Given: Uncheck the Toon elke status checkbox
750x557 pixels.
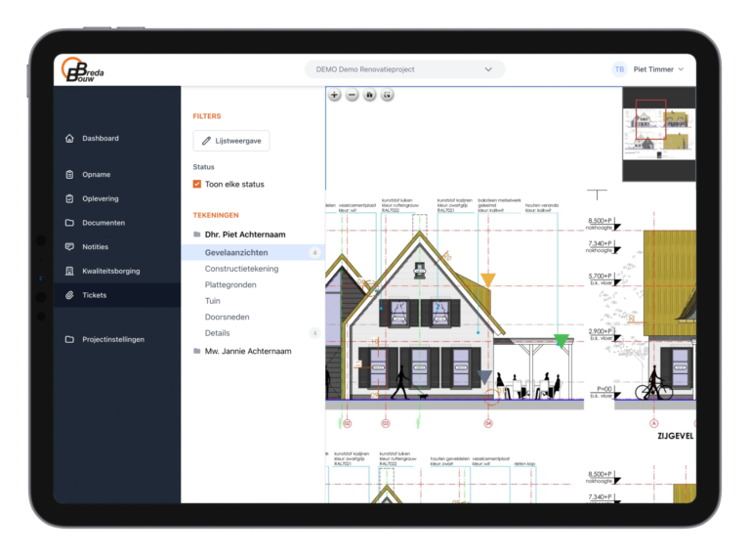Looking at the screenshot, I should (x=197, y=184).
